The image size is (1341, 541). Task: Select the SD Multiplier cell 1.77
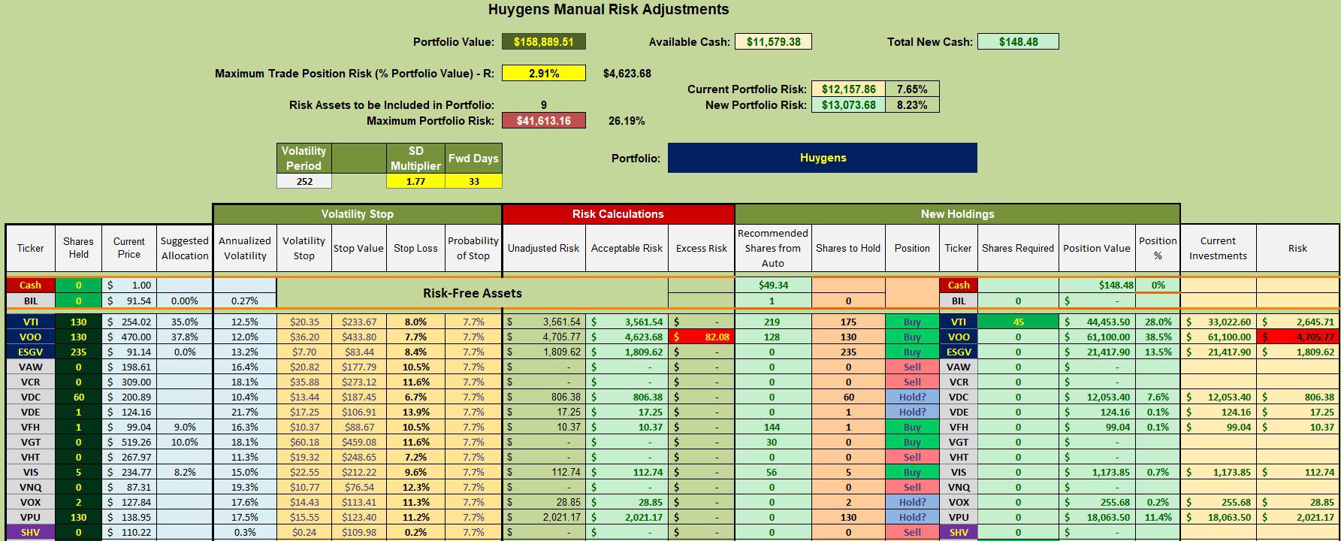point(415,181)
